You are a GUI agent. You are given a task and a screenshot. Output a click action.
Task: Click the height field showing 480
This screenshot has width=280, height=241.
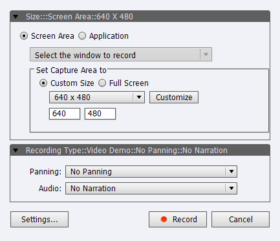100,114
